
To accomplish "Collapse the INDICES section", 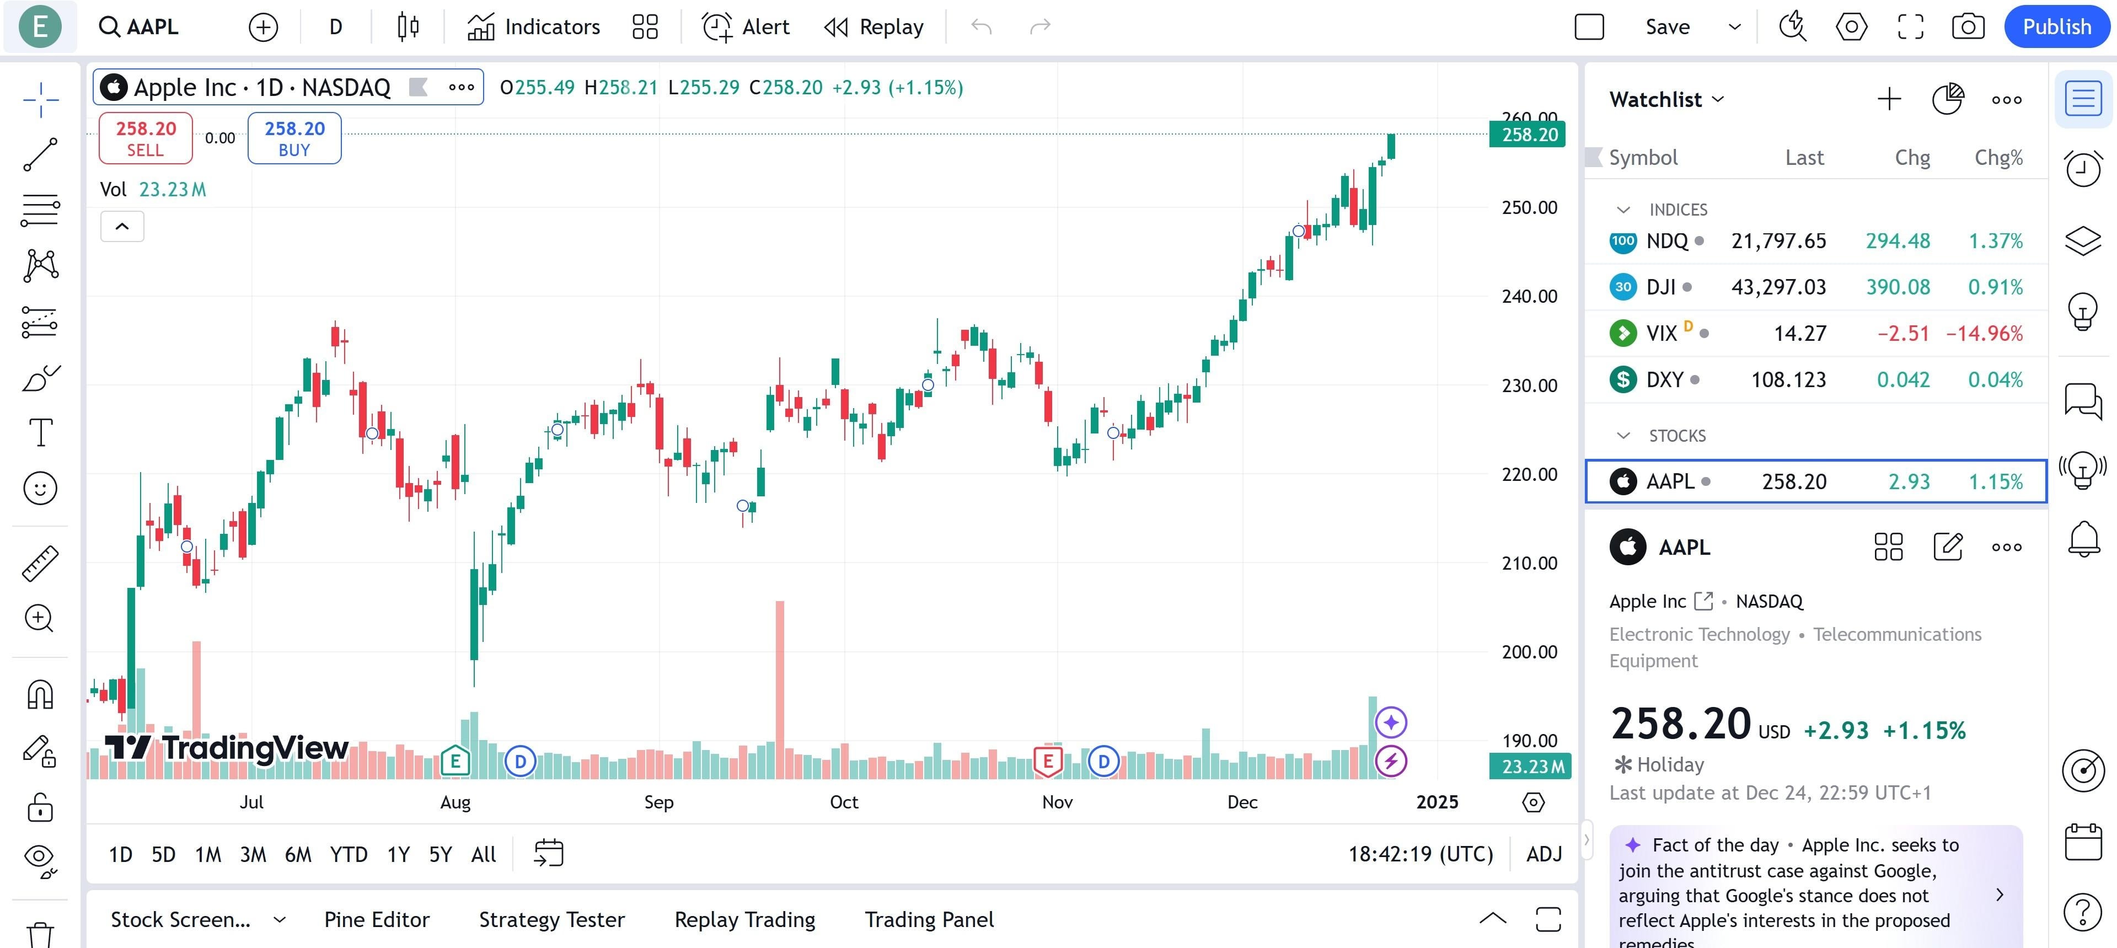I will [1623, 210].
